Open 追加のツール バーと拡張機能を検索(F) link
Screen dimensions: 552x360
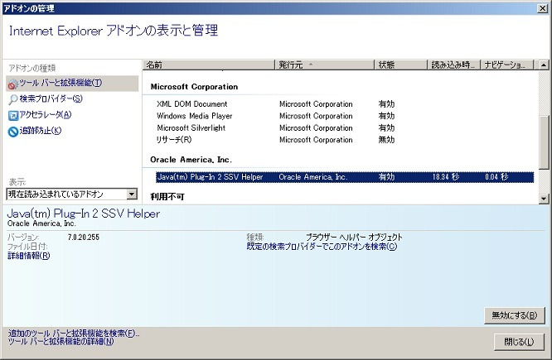[74, 334]
